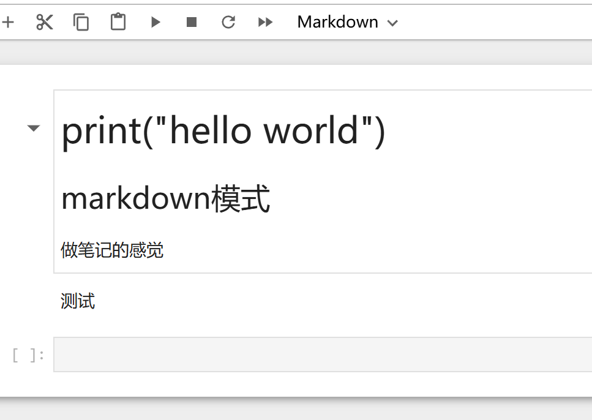Viewport: 592px width, 420px height.
Task: Run the selected cell
Action: point(155,23)
